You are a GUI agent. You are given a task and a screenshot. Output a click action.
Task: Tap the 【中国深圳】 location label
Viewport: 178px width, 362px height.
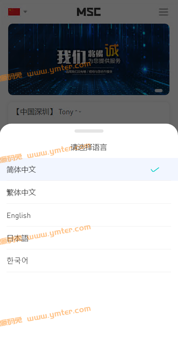(35, 112)
